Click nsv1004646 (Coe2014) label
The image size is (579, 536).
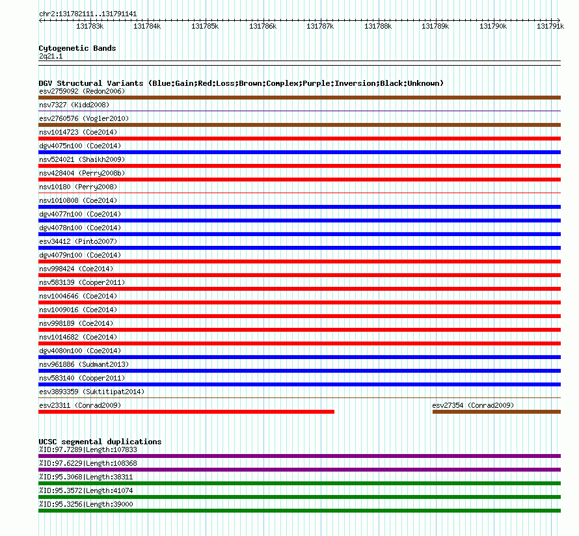pos(78,296)
